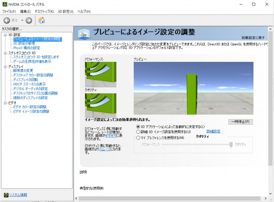Click the NVIDIA title bar app icon
The width and height of the screenshot is (274, 202).
click(5, 4)
